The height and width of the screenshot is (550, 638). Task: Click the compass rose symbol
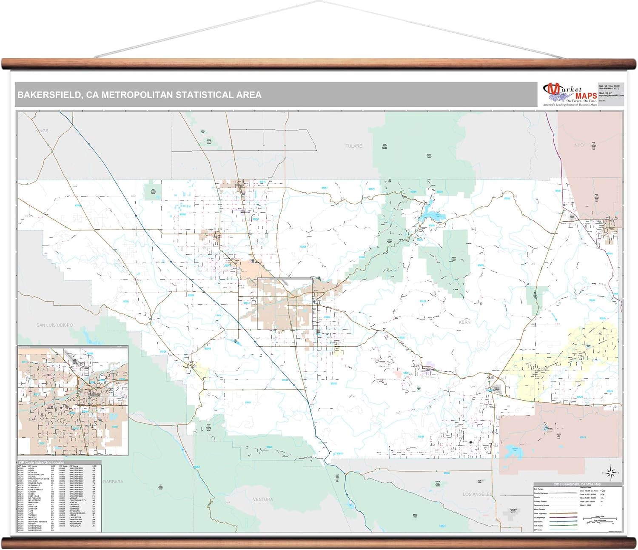pos(610,473)
